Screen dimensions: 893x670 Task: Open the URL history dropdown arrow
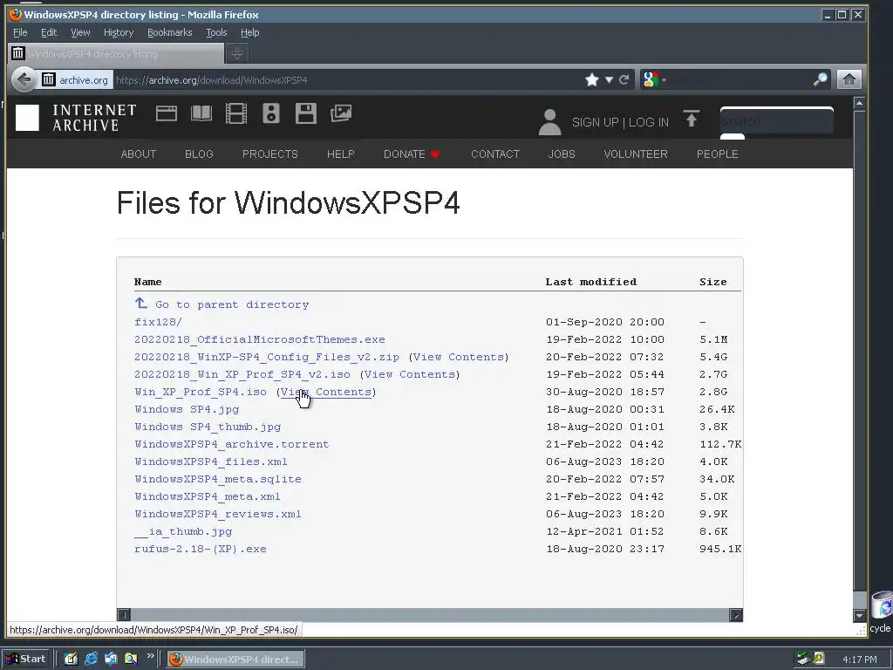pyautogui.click(x=609, y=79)
